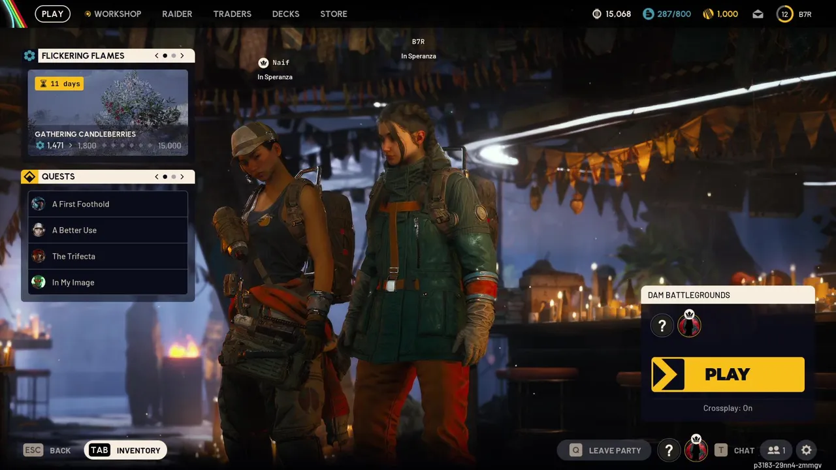The height and width of the screenshot is (470, 836).
Task: Click the bottom bar crowned player avatar
Action: click(x=696, y=449)
